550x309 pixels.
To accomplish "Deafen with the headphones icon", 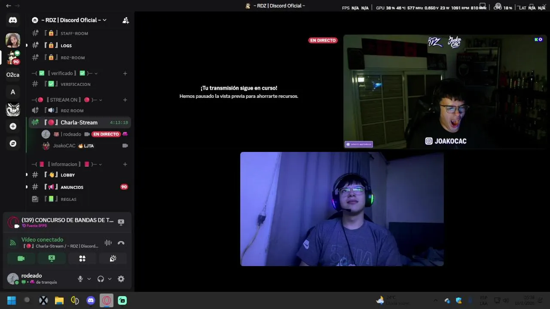I will coord(101,279).
